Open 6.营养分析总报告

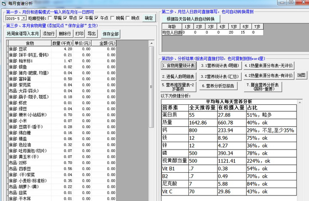click(x=218, y=86)
